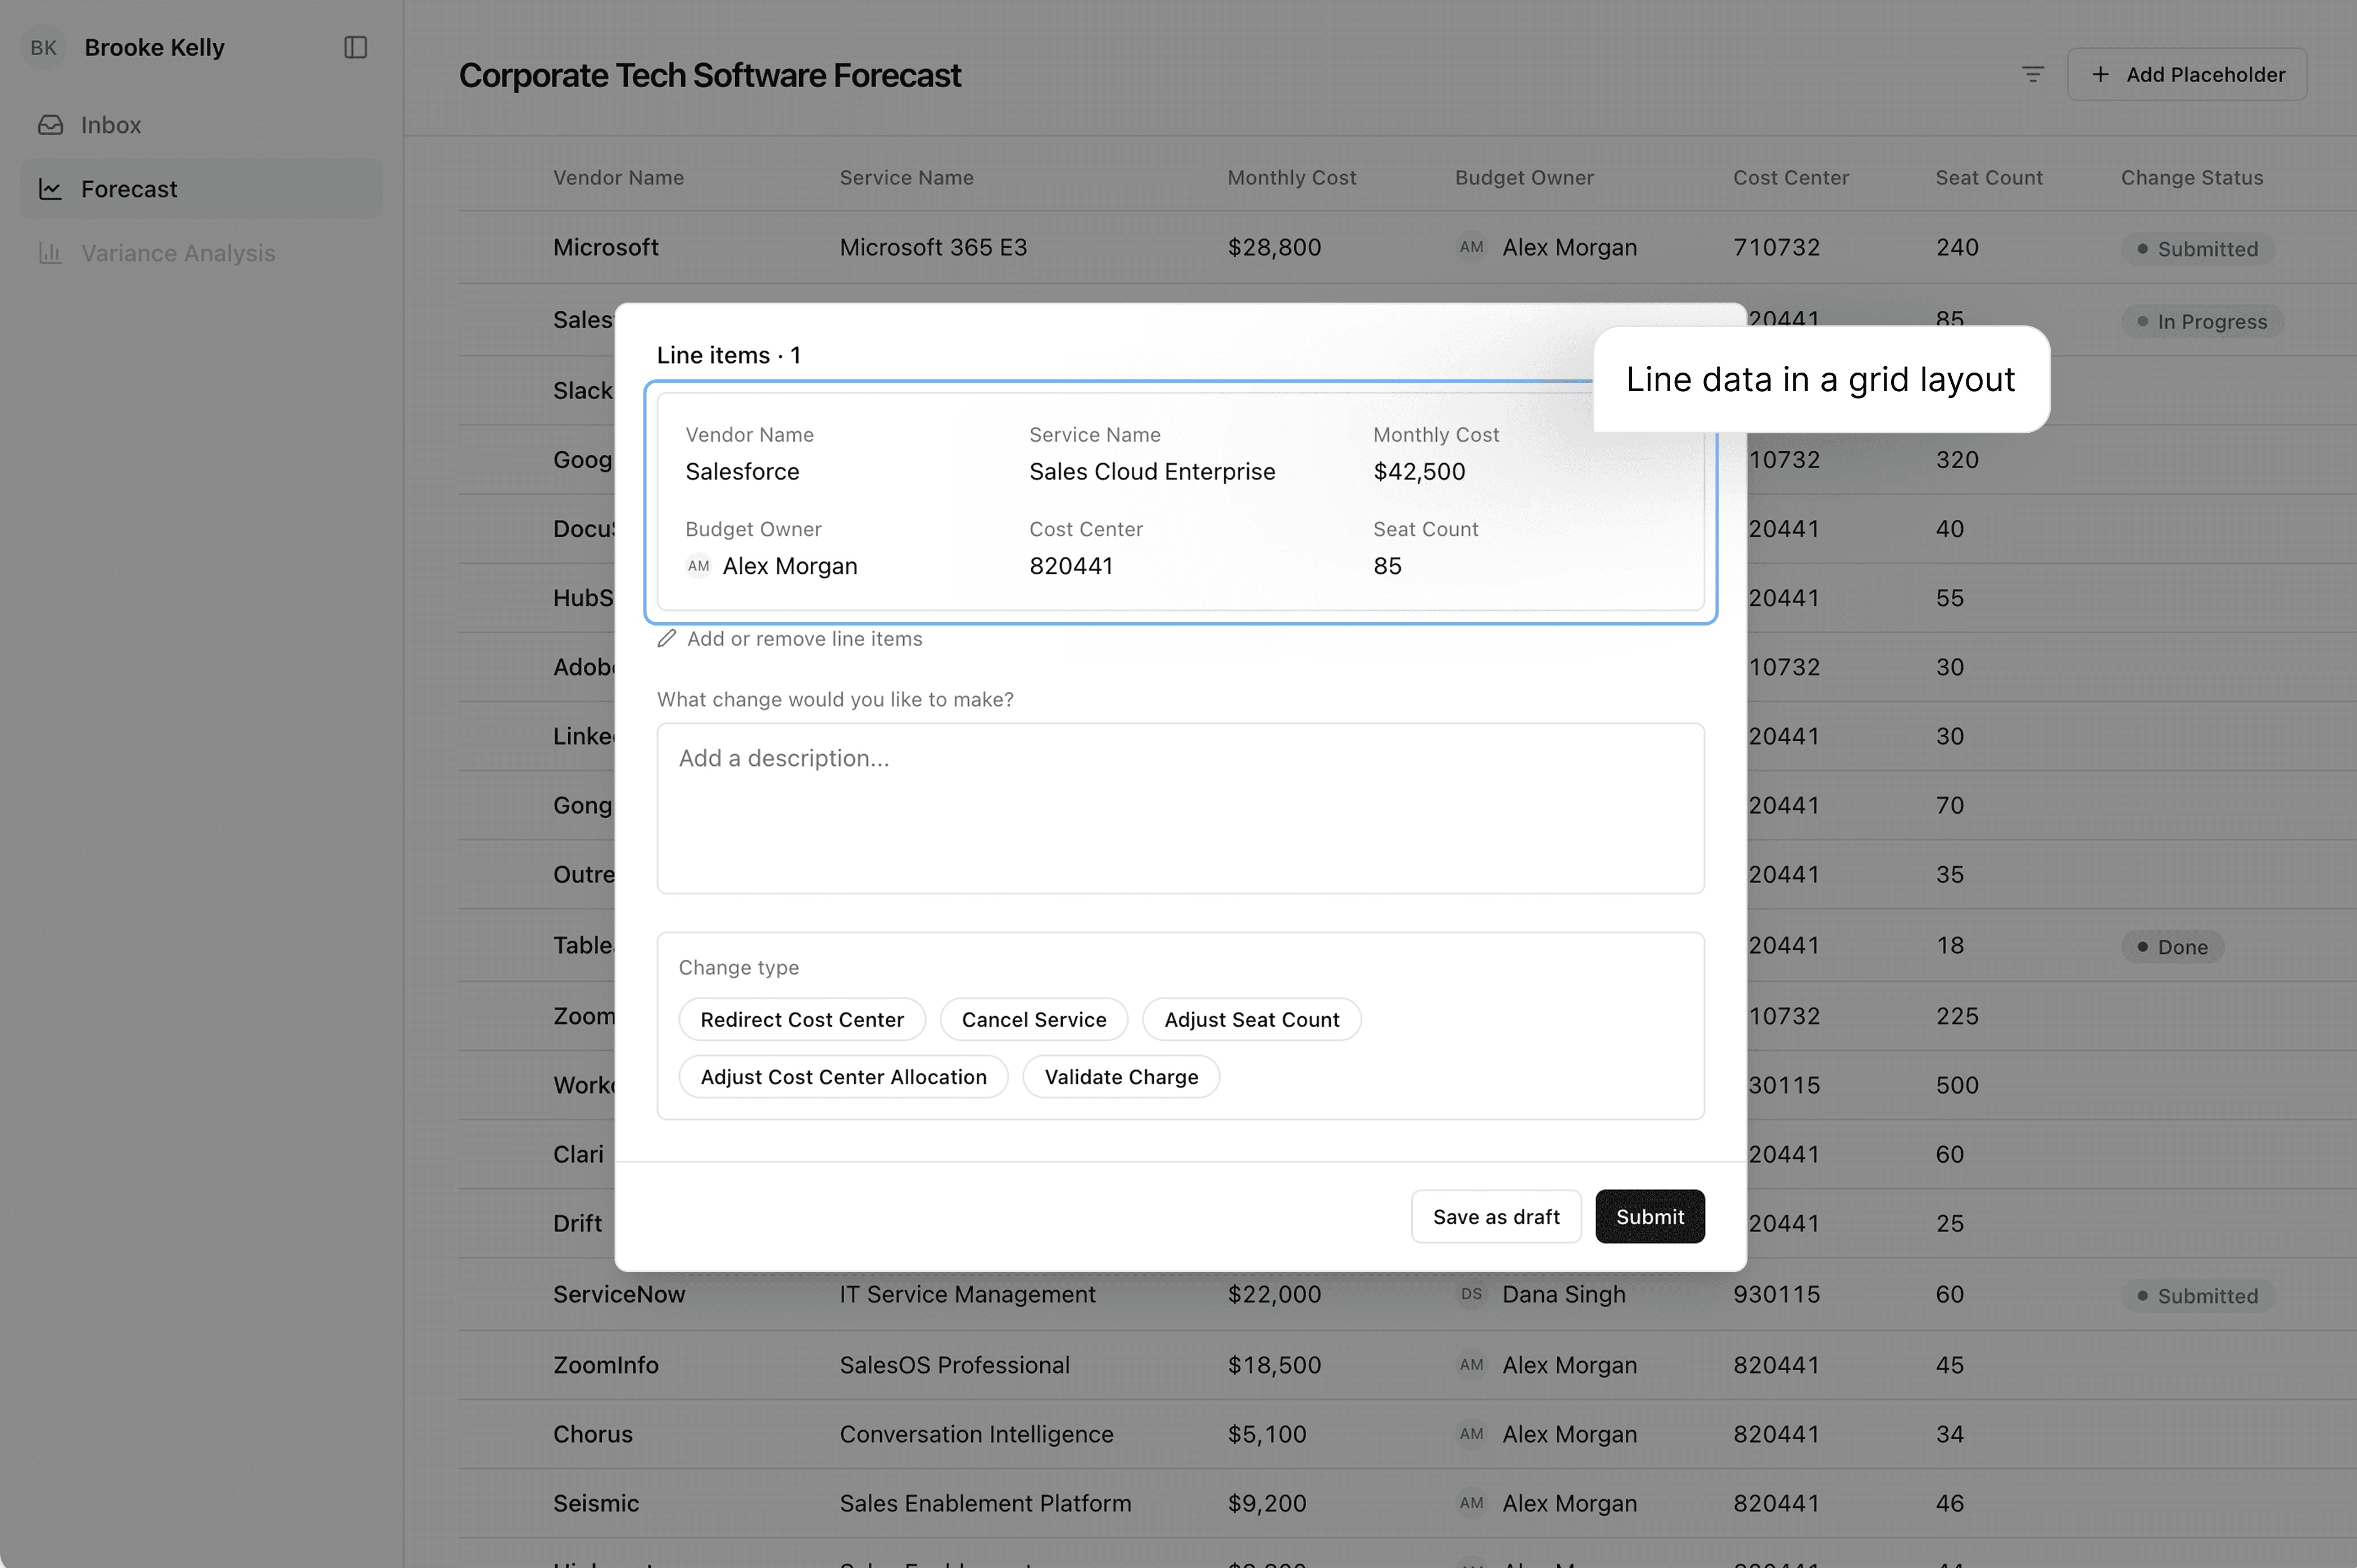Image resolution: width=2357 pixels, height=1568 pixels.
Task: Select Adjust Cost Center Allocation change type
Action: (843, 1077)
